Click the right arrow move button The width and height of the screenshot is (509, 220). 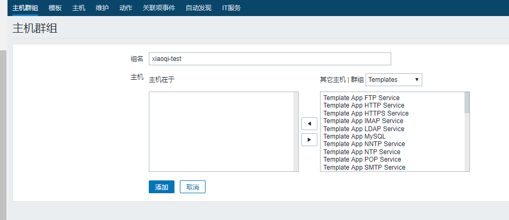309,140
